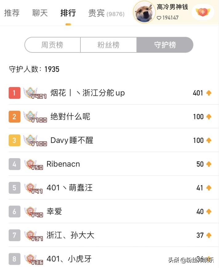Screen dimensions: 219x268
Task: Click the orange up arrow next to 401
Action: [x=209, y=93]
